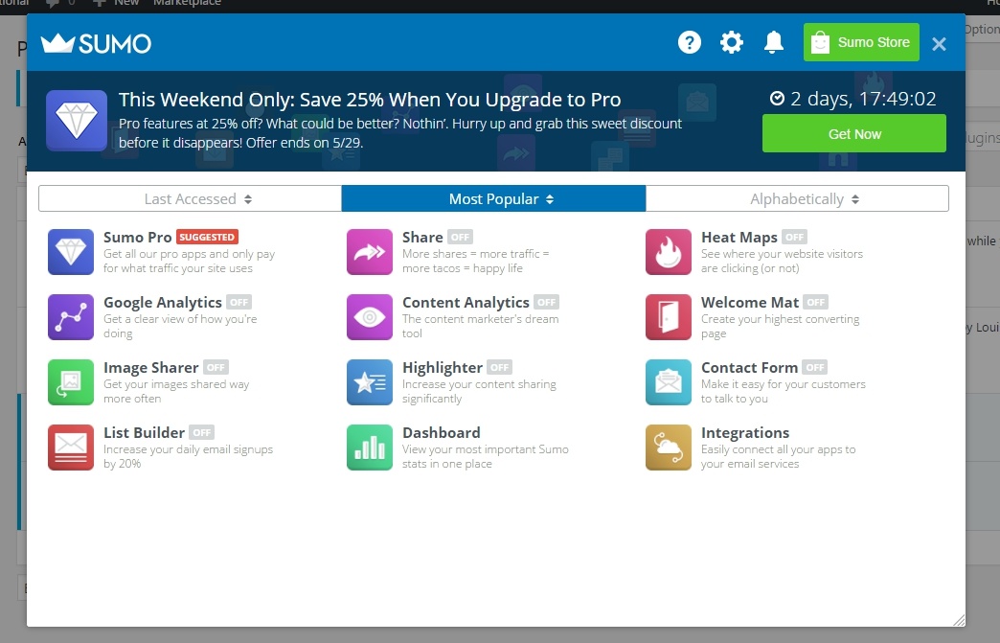Toggle the Heat Maps OFF badge
The height and width of the screenshot is (643, 1000).
click(795, 238)
